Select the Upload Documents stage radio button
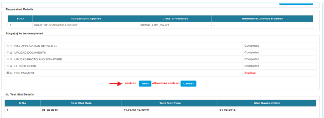The width and height of the screenshot is (324, 118). tap(8, 53)
